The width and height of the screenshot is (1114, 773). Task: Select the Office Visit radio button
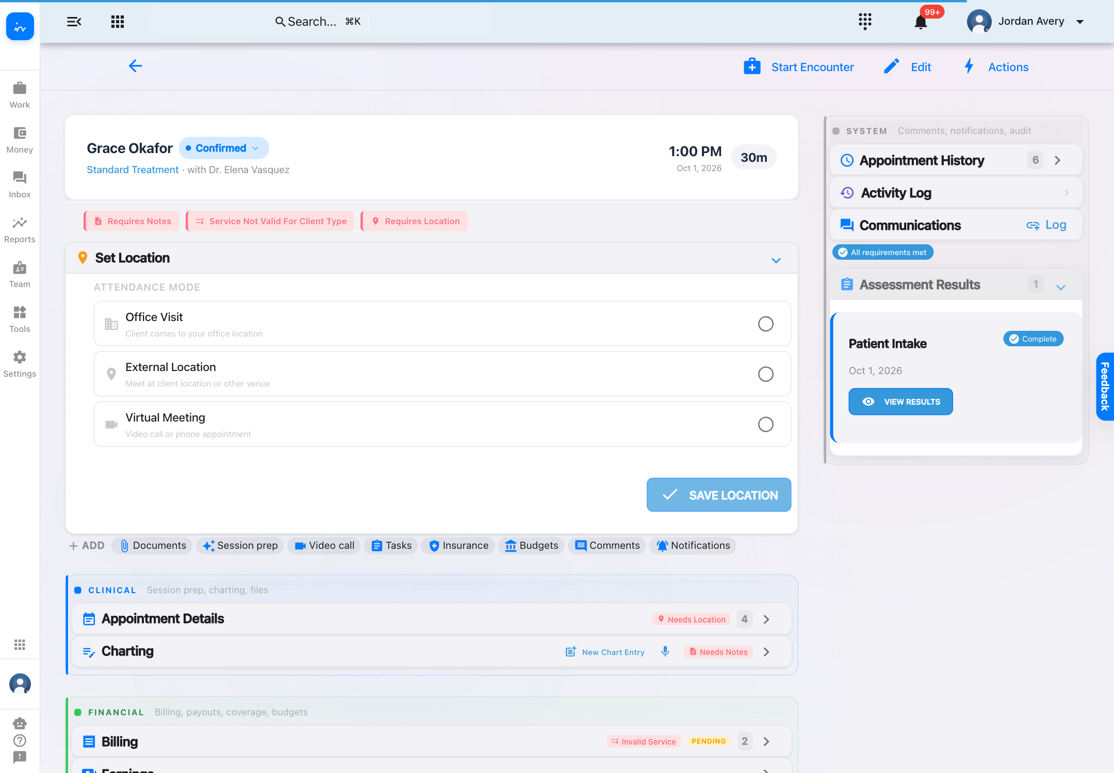click(765, 324)
